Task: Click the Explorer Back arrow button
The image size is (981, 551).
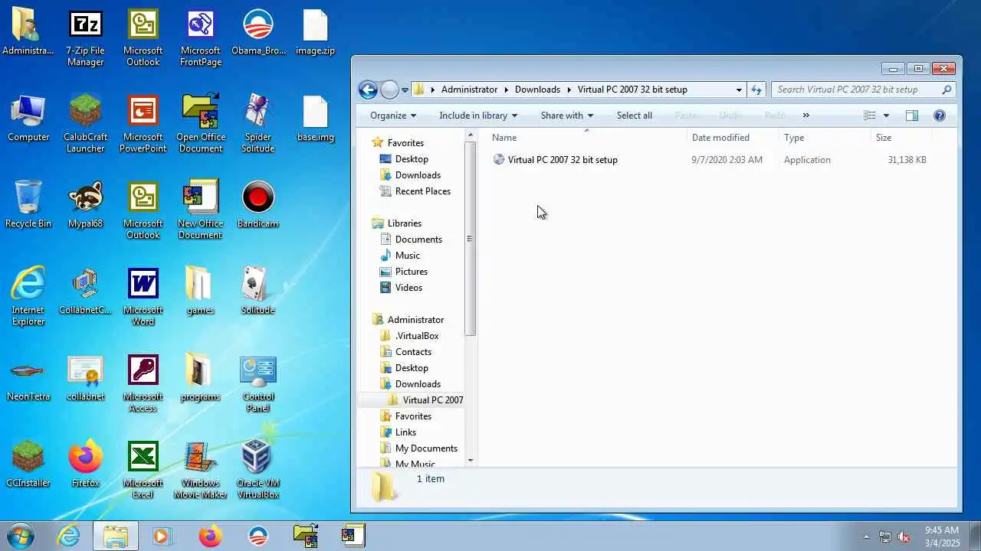Action: (x=368, y=90)
